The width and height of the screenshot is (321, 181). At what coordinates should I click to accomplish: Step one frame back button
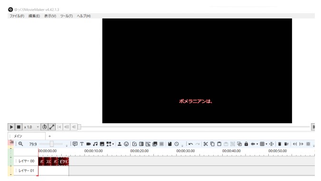(74, 127)
